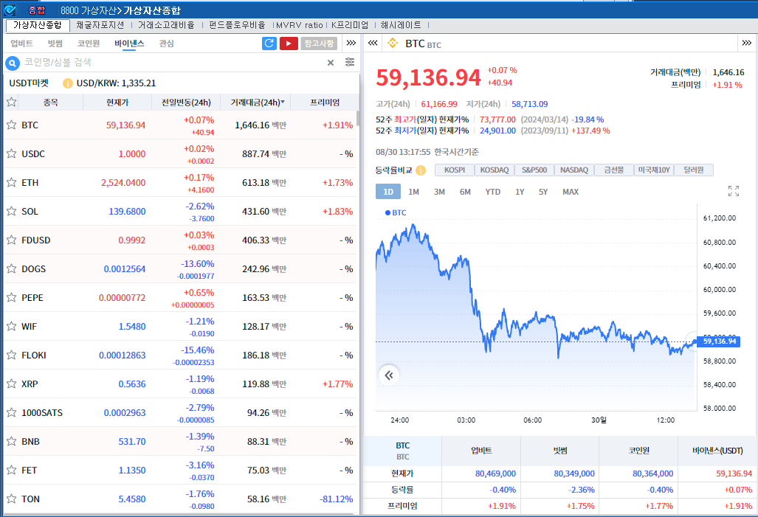
Task: Click the fullscreen expand chart icon
Action: pos(734,191)
